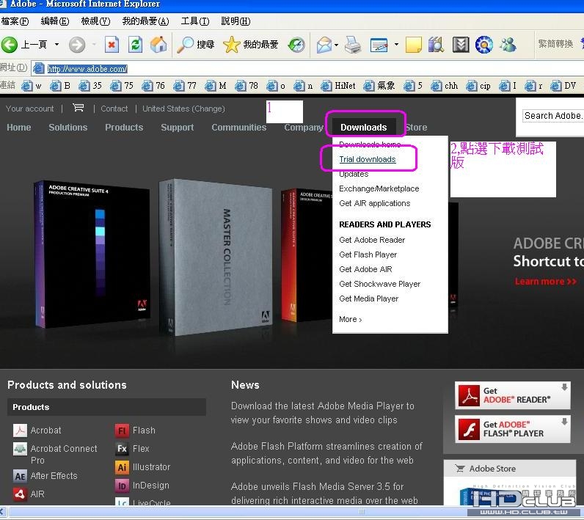Viewport: 584px width, 520px height.
Task: Click Get Flash Player menu link
Action: pyautogui.click(x=368, y=254)
